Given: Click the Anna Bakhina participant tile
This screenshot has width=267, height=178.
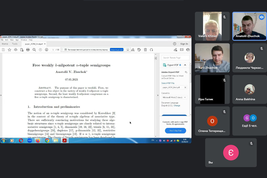Looking at the screenshot, I should 249,89.
